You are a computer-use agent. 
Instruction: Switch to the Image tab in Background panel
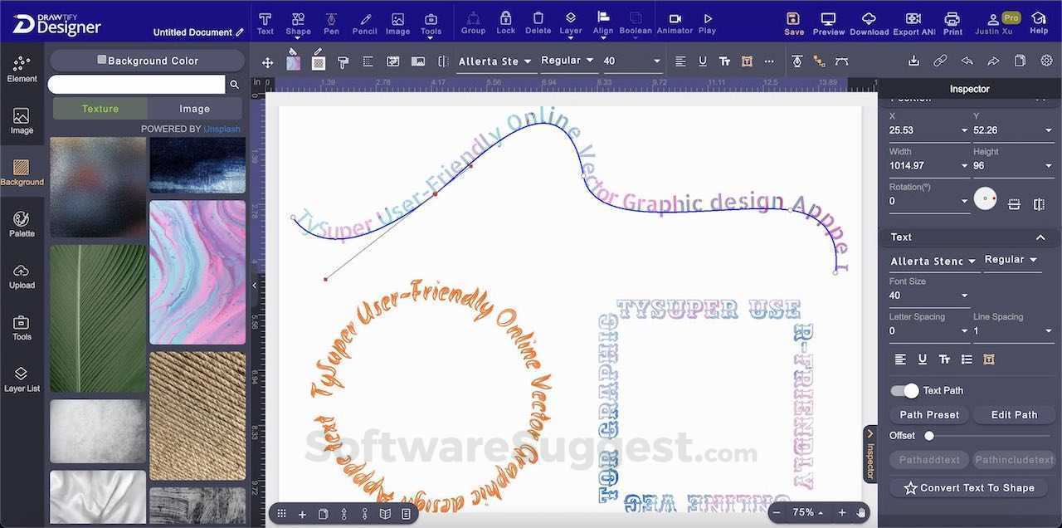pyautogui.click(x=194, y=108)
